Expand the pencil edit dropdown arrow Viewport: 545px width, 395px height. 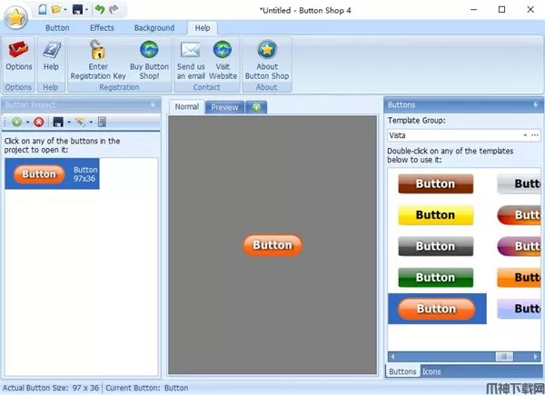pos(91,123)
